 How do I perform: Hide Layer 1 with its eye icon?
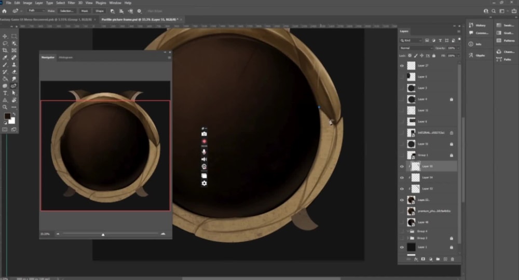(x=402, y=247)
